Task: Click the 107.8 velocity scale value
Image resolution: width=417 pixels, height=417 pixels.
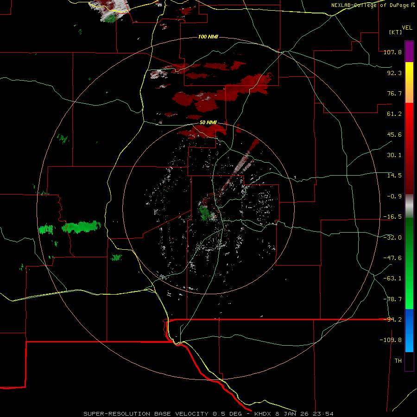Action: pos(392,52)
